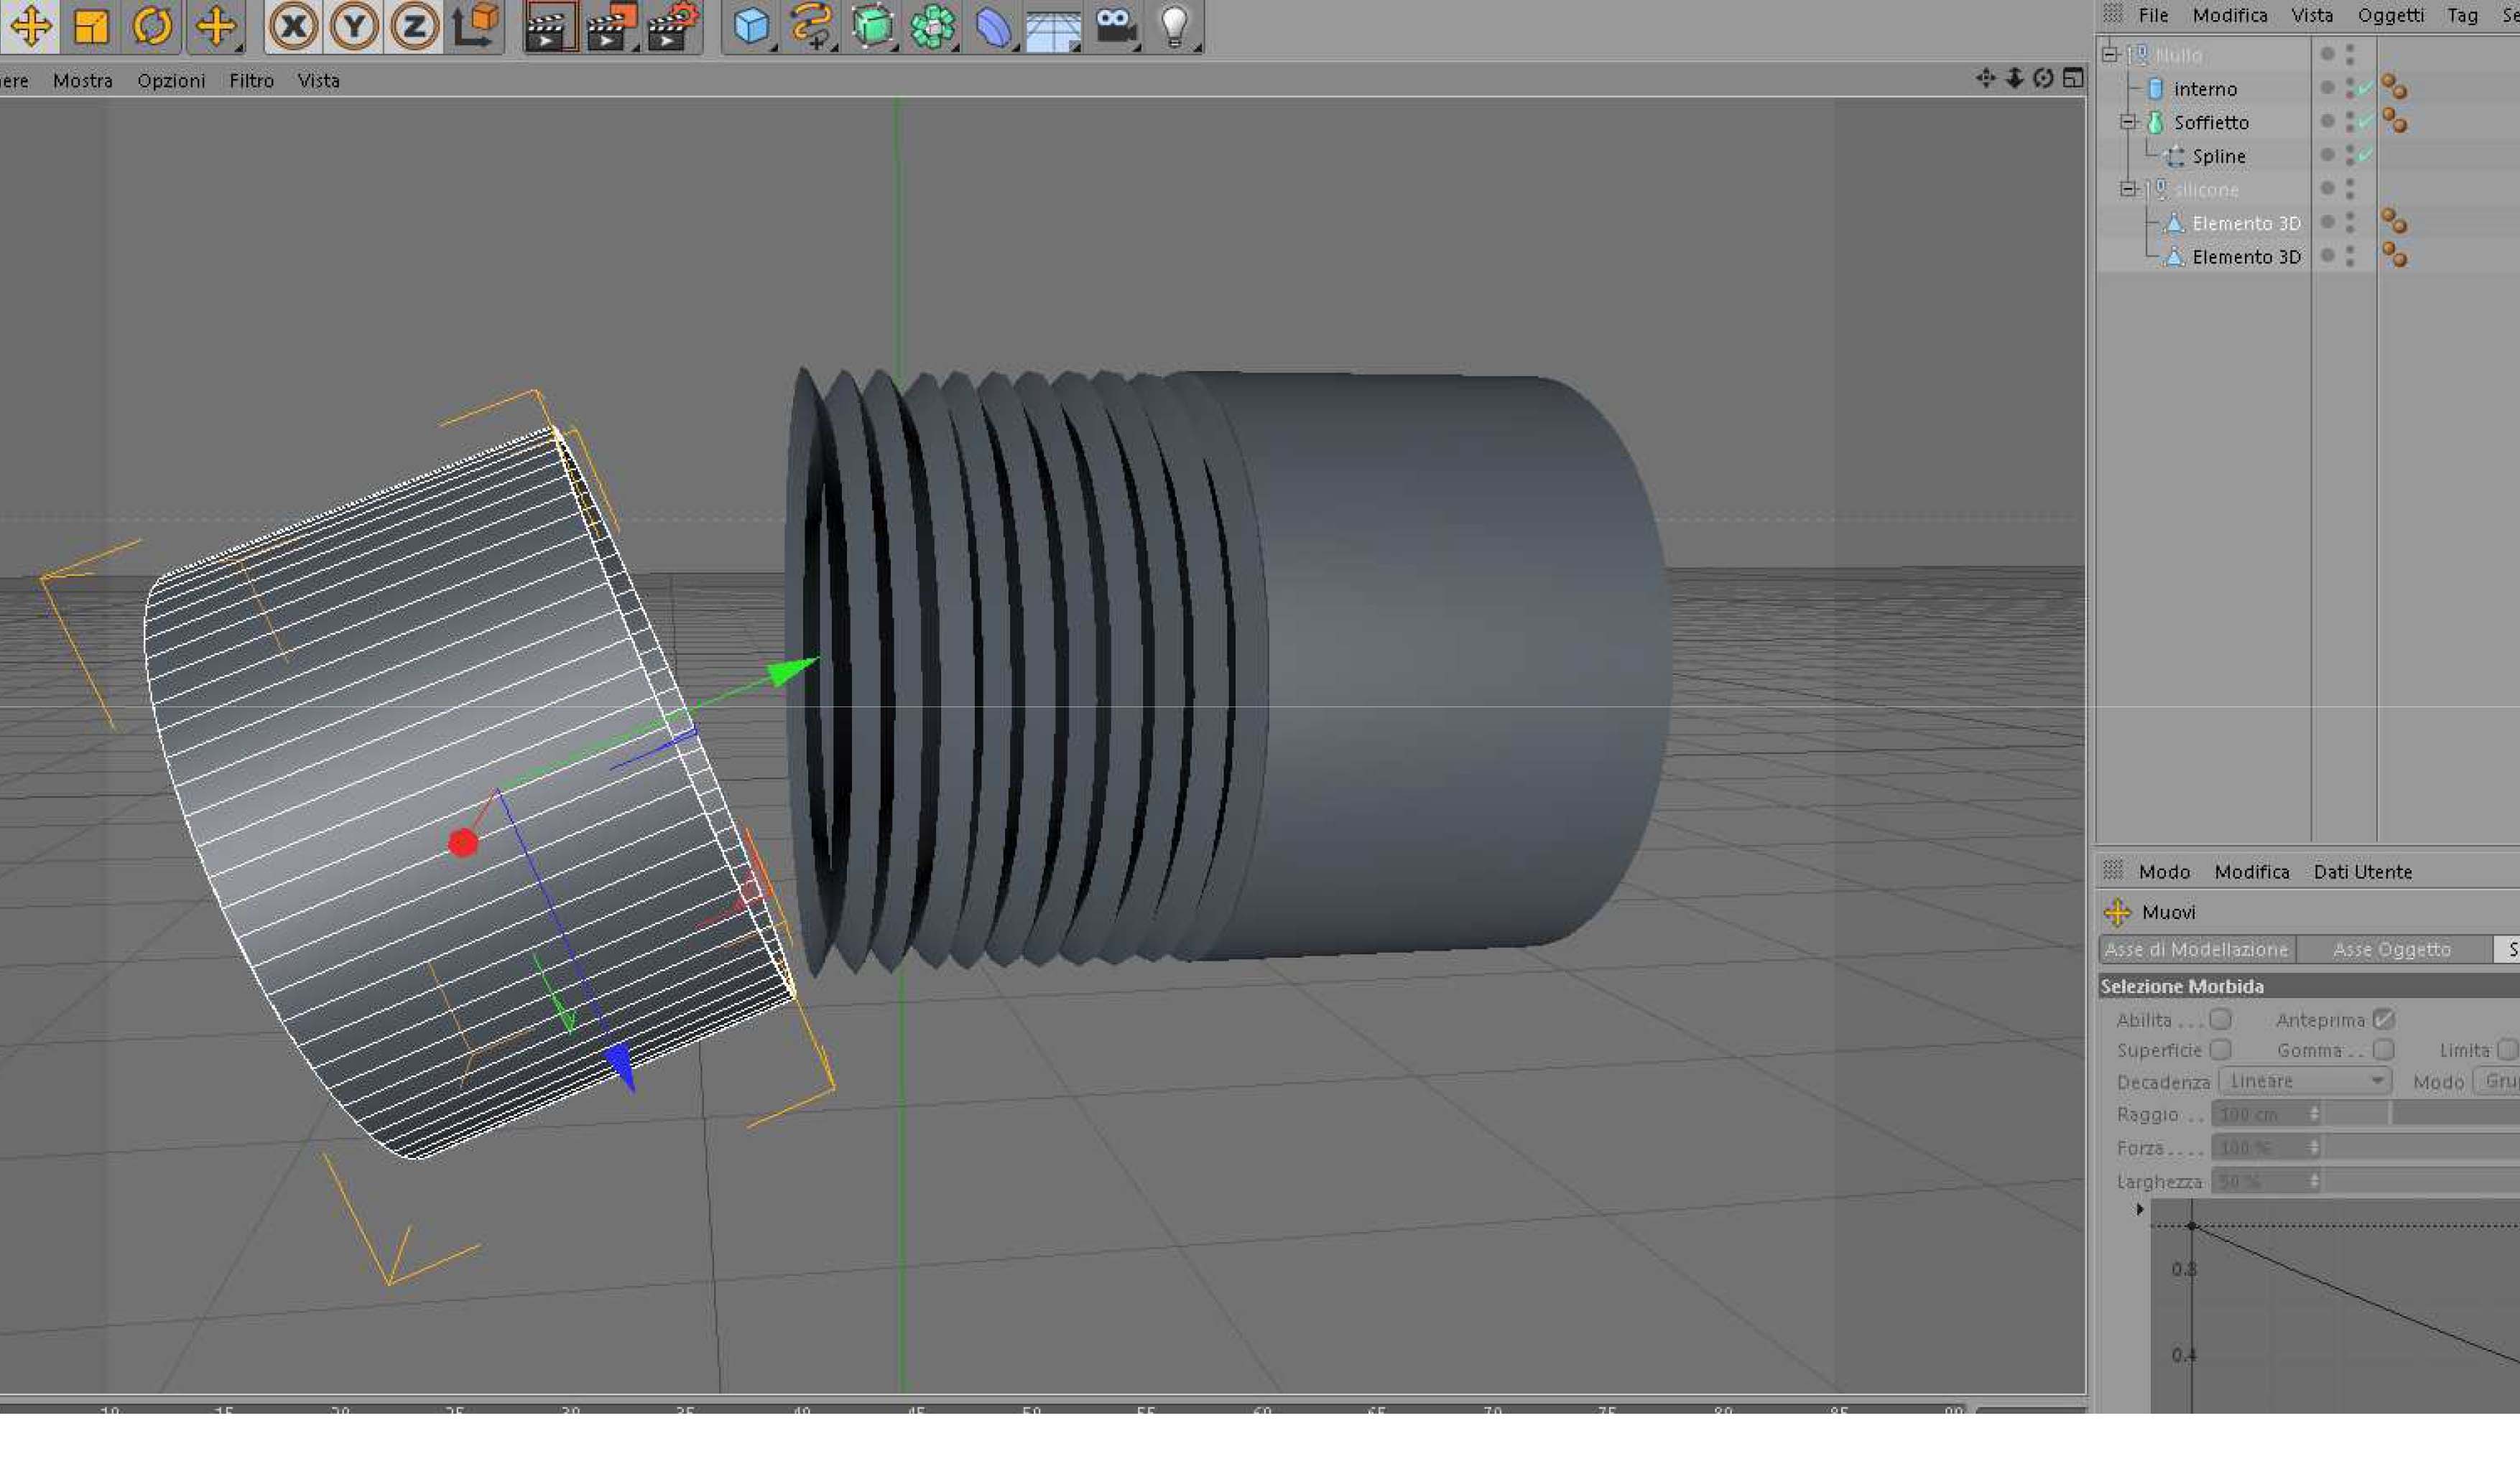Toggle the Superficie checkbox
The height and width of the screenshot is (1469, 2520).
click(x=2221, y=1049)
